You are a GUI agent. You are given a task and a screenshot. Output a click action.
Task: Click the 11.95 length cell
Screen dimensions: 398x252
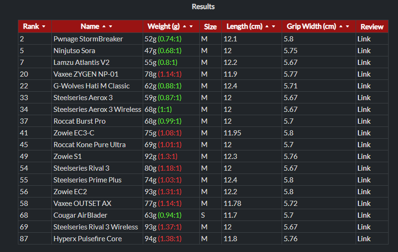point(252,133)
